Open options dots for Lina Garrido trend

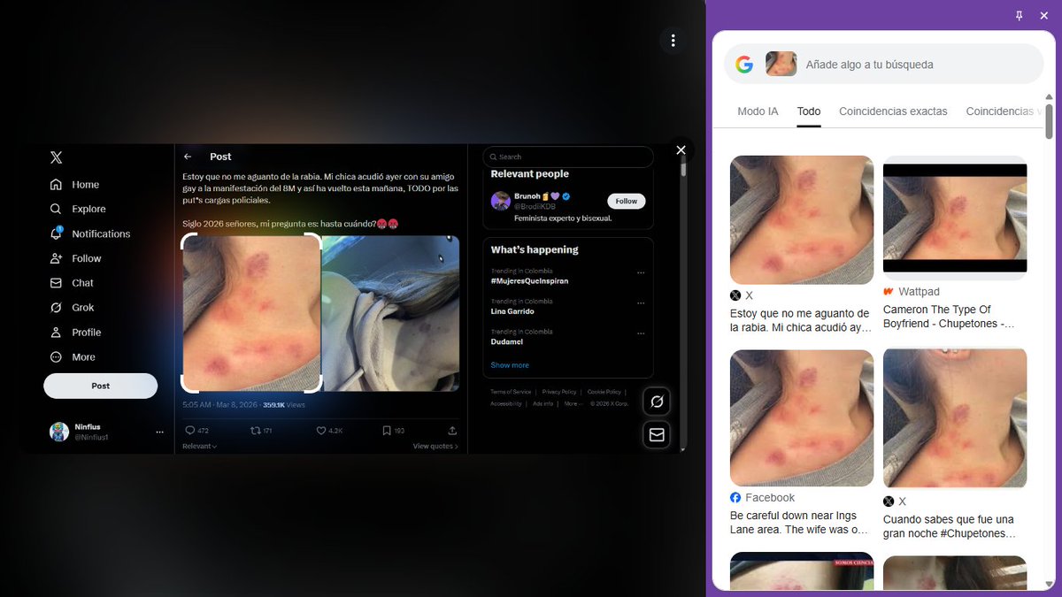point(641,302)
